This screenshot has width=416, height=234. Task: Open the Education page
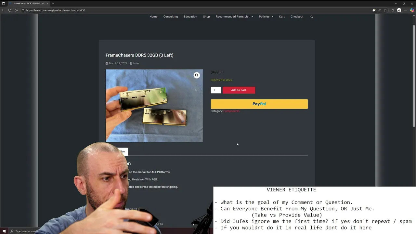click(x=190, y=17)
